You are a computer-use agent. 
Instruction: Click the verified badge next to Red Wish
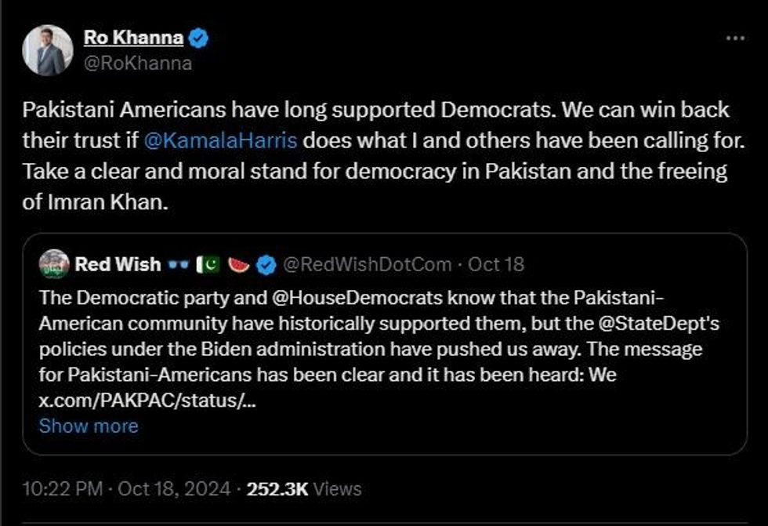(x=266, y=265)
